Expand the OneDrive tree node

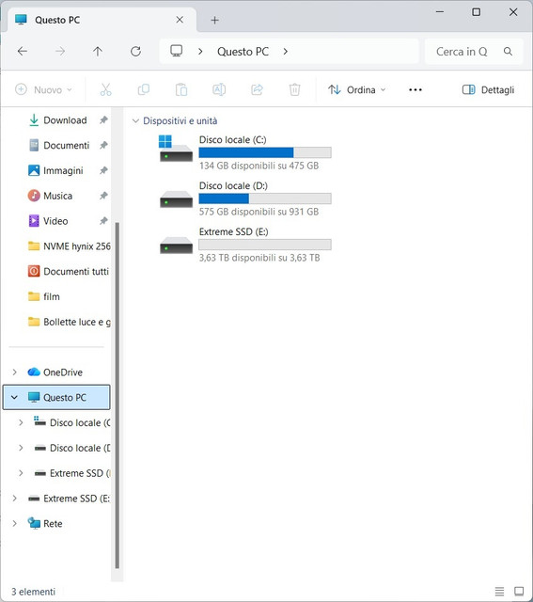[x=15, y=372]
